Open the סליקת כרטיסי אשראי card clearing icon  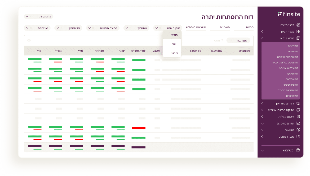pyautogui.click(x=298, y=110)
